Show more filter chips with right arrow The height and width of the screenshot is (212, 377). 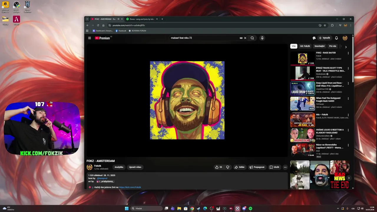346,47
